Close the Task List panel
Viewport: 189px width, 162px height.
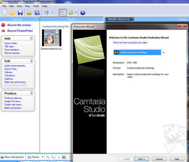tap(36, 19)
